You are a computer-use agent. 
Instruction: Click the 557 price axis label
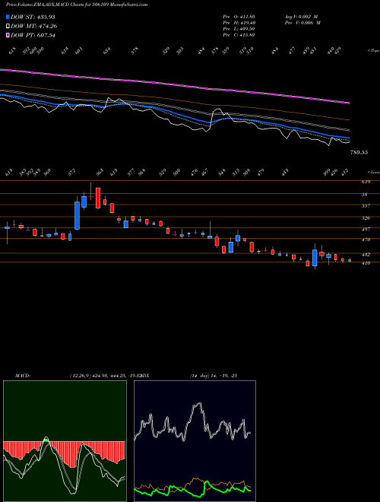(x=366, y=206)
